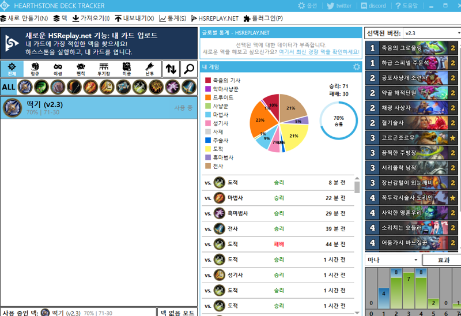Select the 전체 (all) format filter
This screenshot has width=461, height=316.
(x=12, y=69)
